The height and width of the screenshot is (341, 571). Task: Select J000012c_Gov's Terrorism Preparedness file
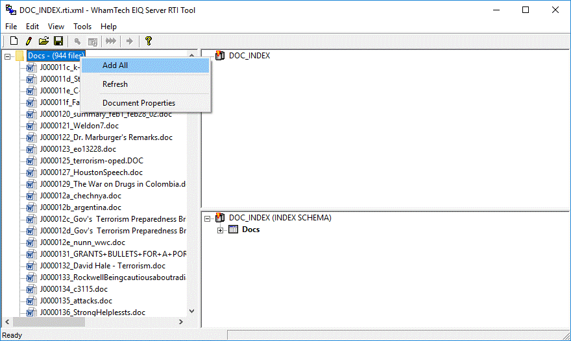[112, 219]
